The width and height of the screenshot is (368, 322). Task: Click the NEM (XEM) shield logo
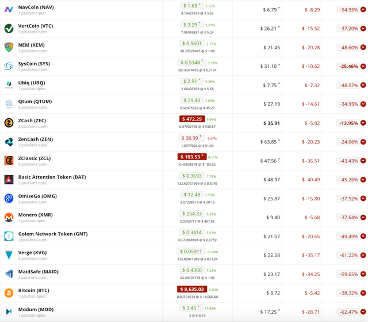pyautogui.click(x=9, y=47)
